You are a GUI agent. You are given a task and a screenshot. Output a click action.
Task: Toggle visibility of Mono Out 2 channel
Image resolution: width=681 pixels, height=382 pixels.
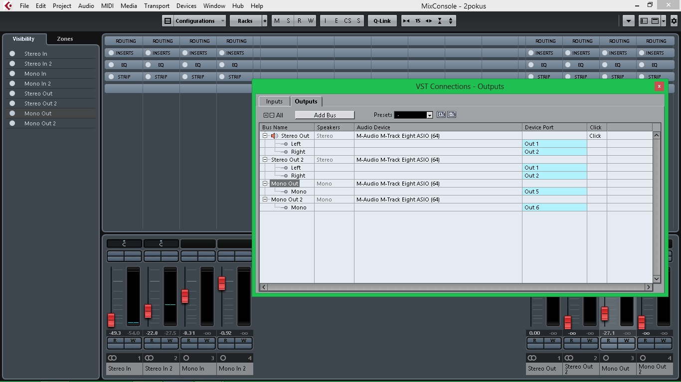coord(12,123)
